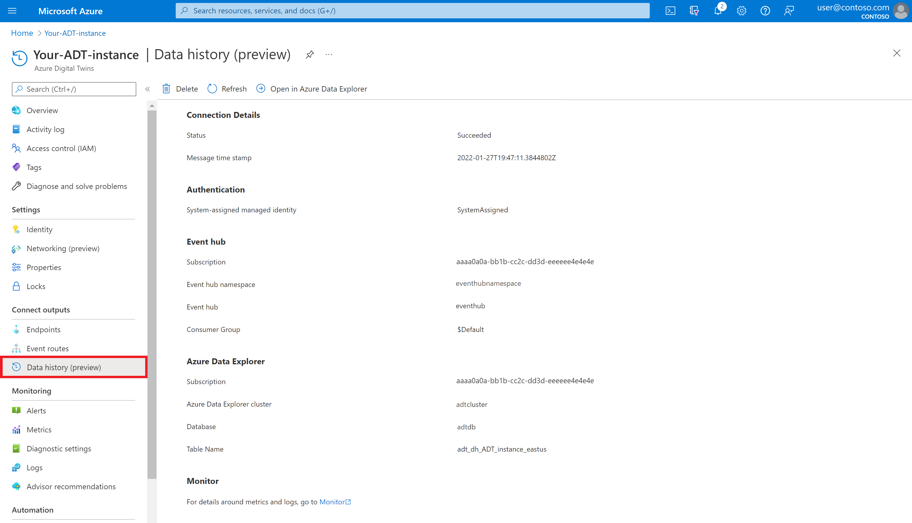Image resolution: width=912 pixels, height=523 pixels.
Task: Select Identity in the Settings section
Action: click(39, 229)
